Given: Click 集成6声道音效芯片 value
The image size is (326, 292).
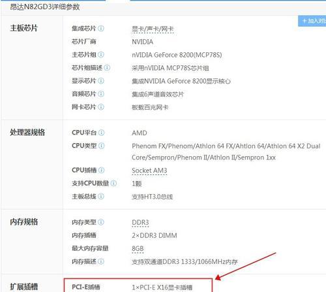Looking at the screenshot, I should 158,94.
